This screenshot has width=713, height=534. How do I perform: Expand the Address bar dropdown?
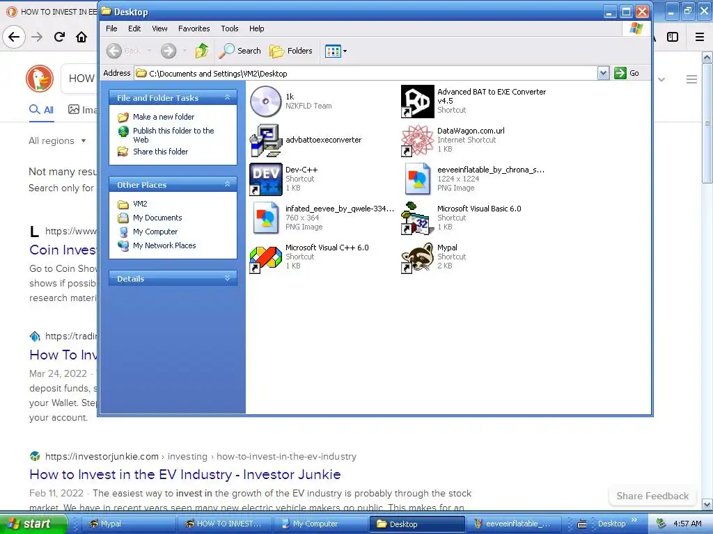[x=603, y=73]
